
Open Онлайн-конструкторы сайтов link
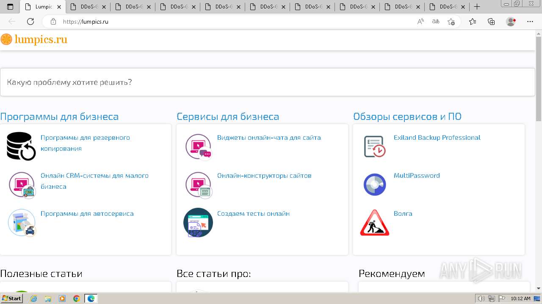click(264, 176)
